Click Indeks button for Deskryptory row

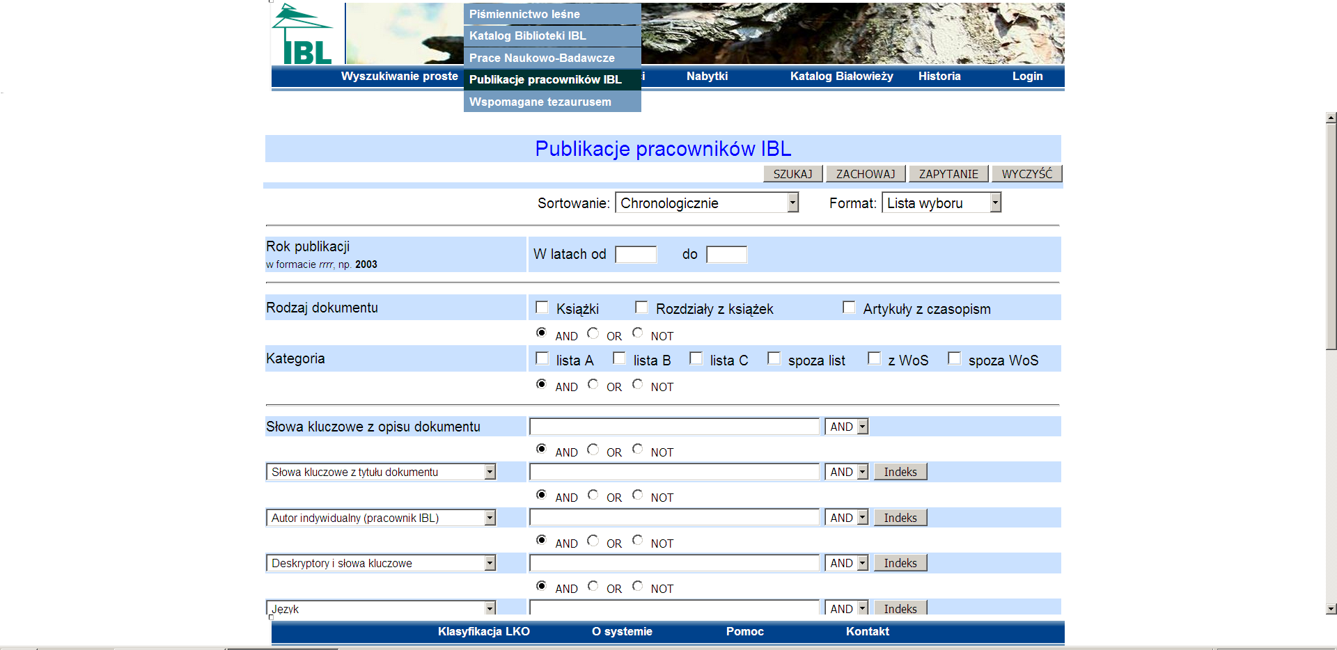[900, 563]
